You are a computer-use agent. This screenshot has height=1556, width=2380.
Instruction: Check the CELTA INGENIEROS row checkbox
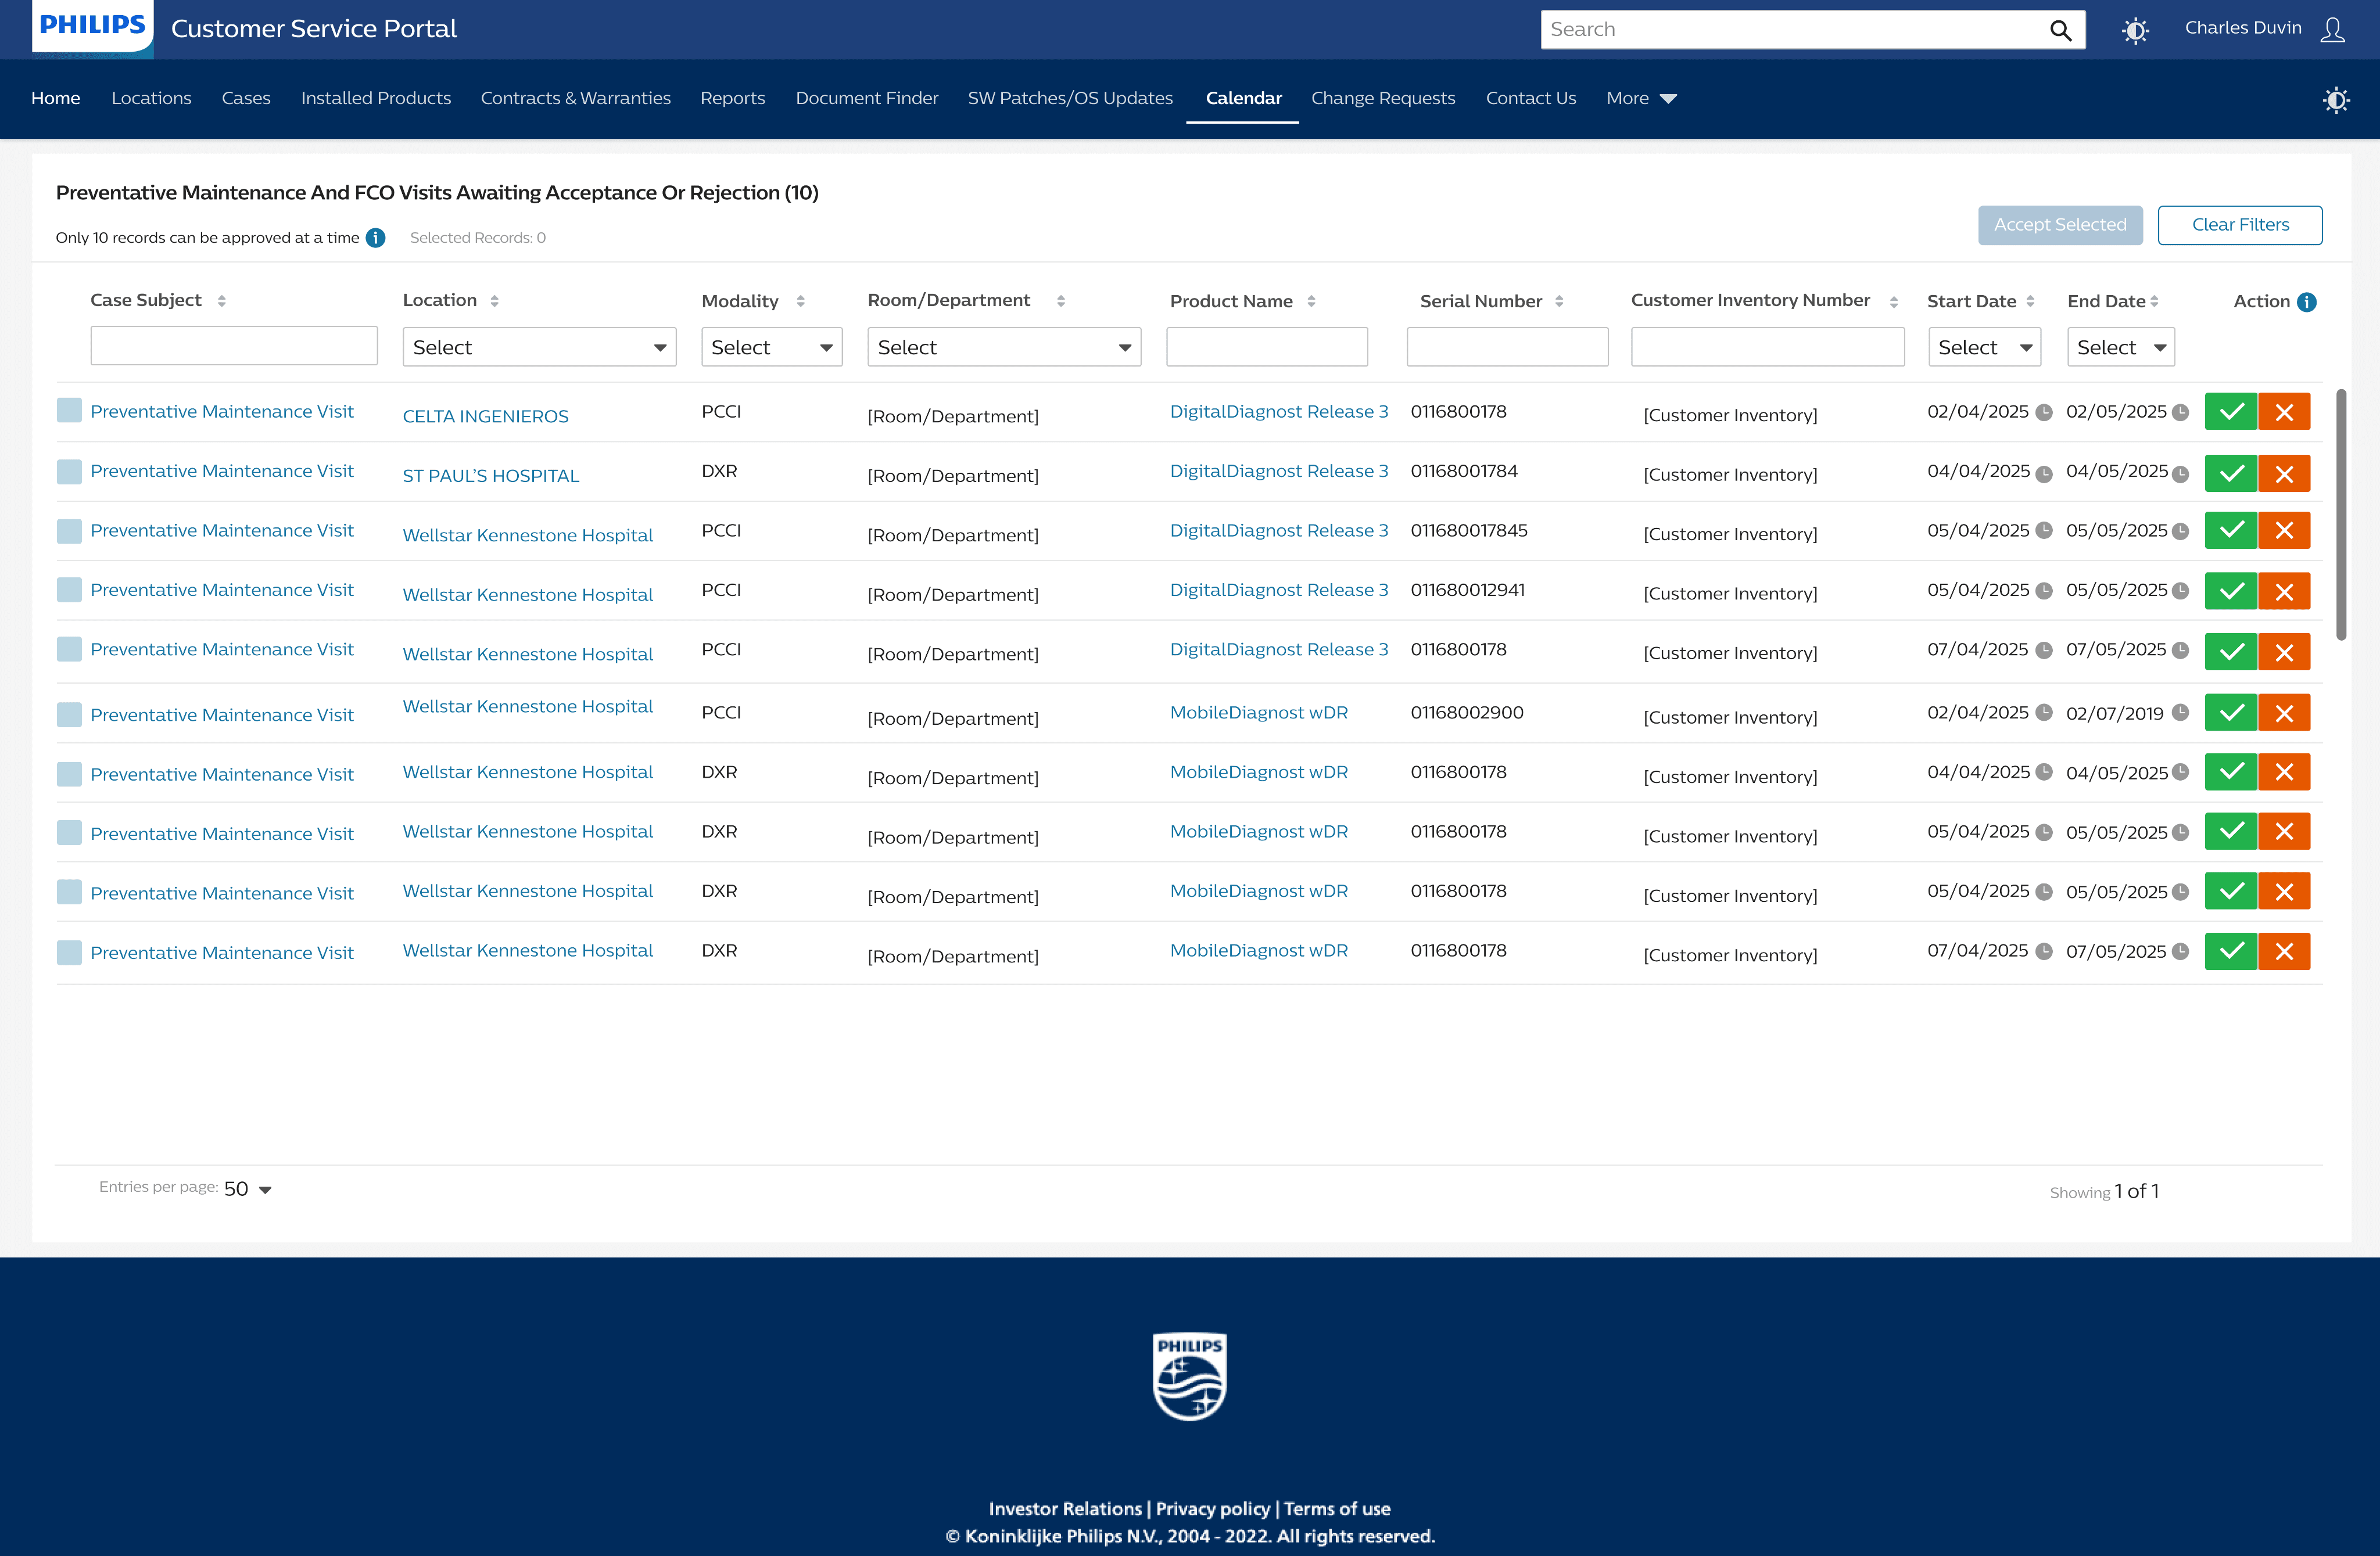click(x=69, y=411)
